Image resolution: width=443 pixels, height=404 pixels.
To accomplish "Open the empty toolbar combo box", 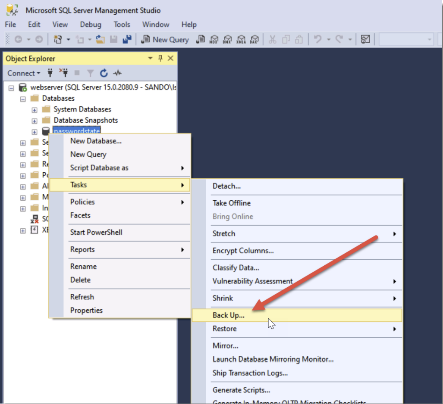I will click(406, 40).
